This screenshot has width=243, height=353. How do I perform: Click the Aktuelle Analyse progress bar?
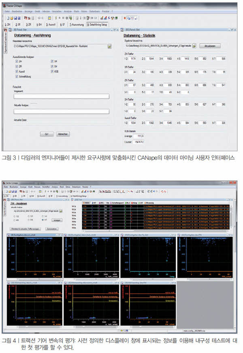[62, 111]
